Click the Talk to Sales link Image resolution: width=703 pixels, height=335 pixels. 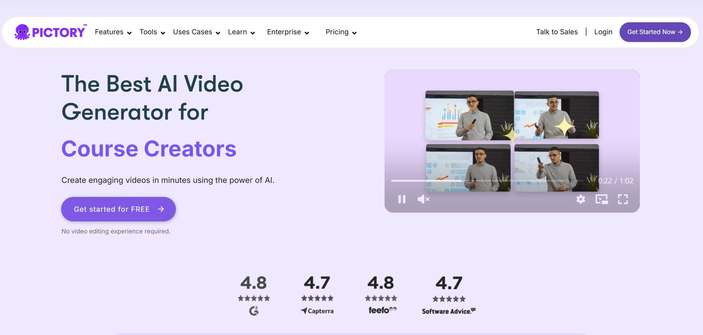pyautogui.click(x=557, y=32)
